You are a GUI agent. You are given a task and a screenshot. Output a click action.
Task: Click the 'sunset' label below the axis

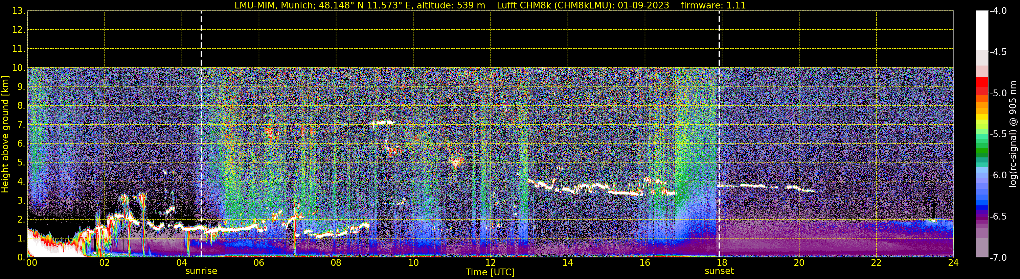tap(719, 271)
